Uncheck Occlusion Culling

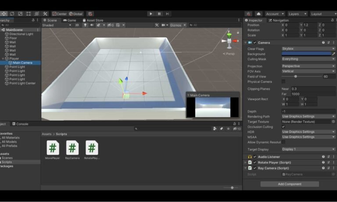coord(283,127)
